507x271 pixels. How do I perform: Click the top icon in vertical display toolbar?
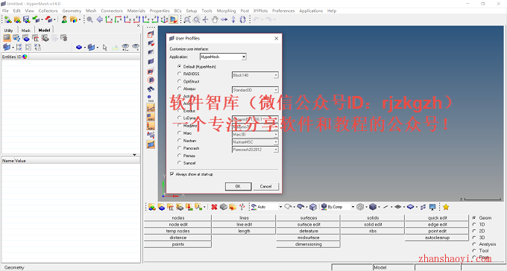[151, 34]
